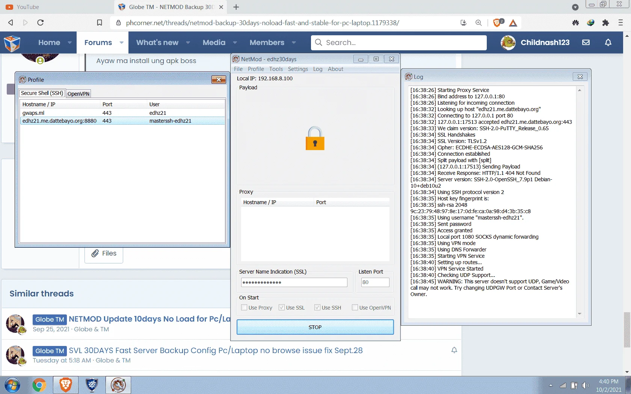Open the browser hamburger menu
Viewport: 631px width, 394px height.
click(x=620, y=23)
